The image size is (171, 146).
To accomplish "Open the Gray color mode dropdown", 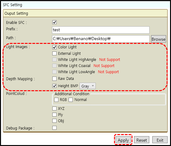I will [88, 86].
